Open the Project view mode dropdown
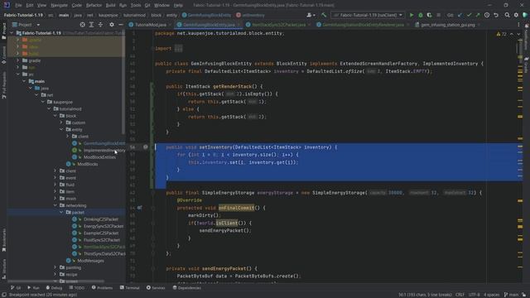Viewport: 530px width, 298px height. coord(26,25)
